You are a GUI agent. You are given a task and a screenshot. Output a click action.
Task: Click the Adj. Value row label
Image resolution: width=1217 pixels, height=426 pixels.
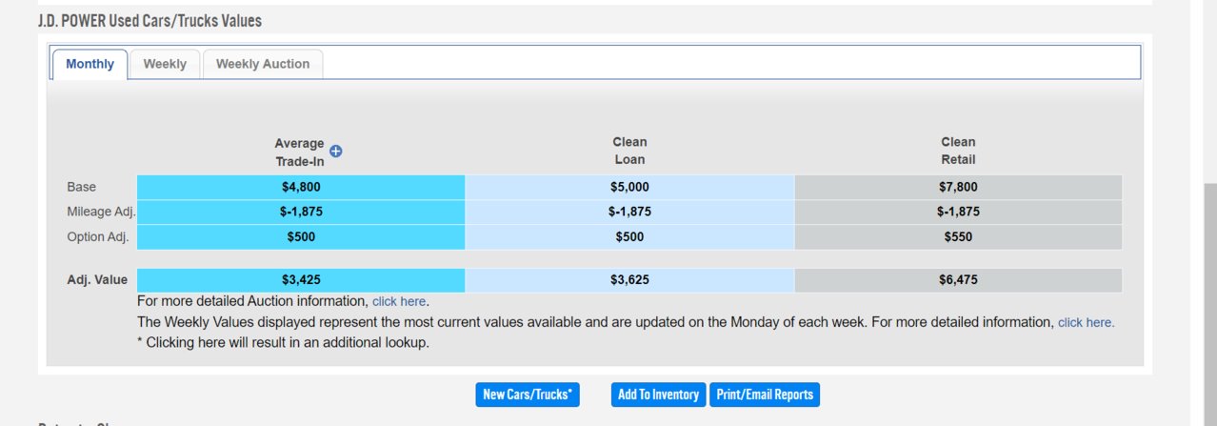97,280
